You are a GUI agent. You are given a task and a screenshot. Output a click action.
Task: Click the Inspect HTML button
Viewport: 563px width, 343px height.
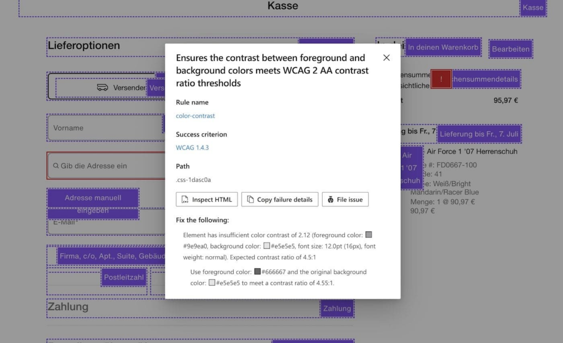pos(206,199)
